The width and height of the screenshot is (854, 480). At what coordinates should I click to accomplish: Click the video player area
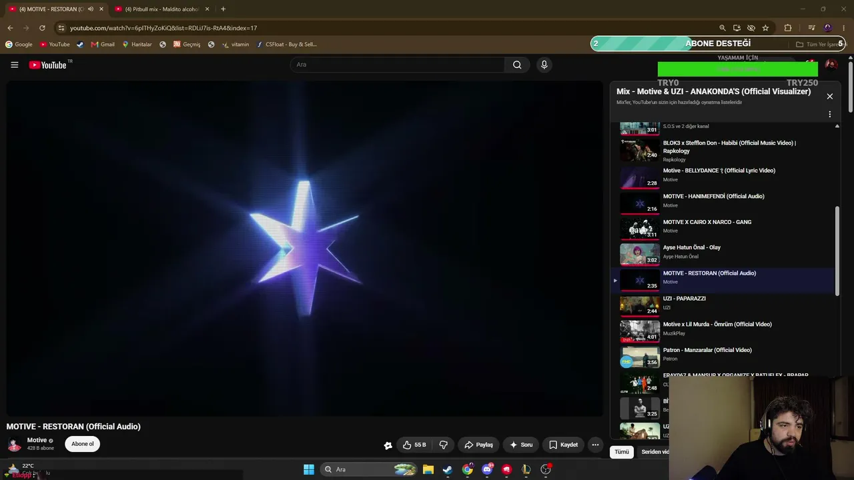[305, 249]
